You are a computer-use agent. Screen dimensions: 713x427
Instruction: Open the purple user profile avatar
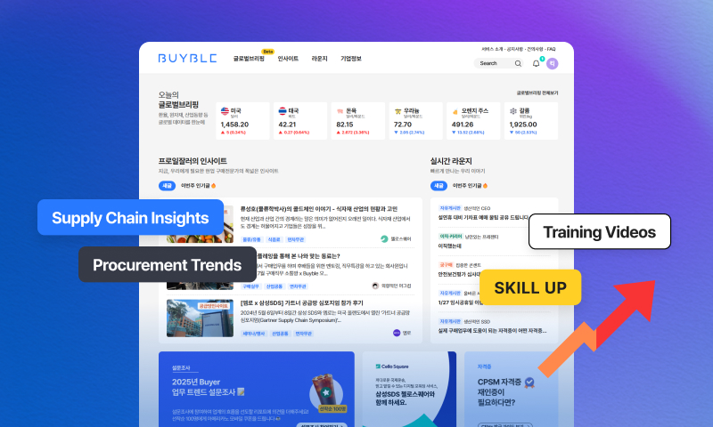[x=552, y=63]
